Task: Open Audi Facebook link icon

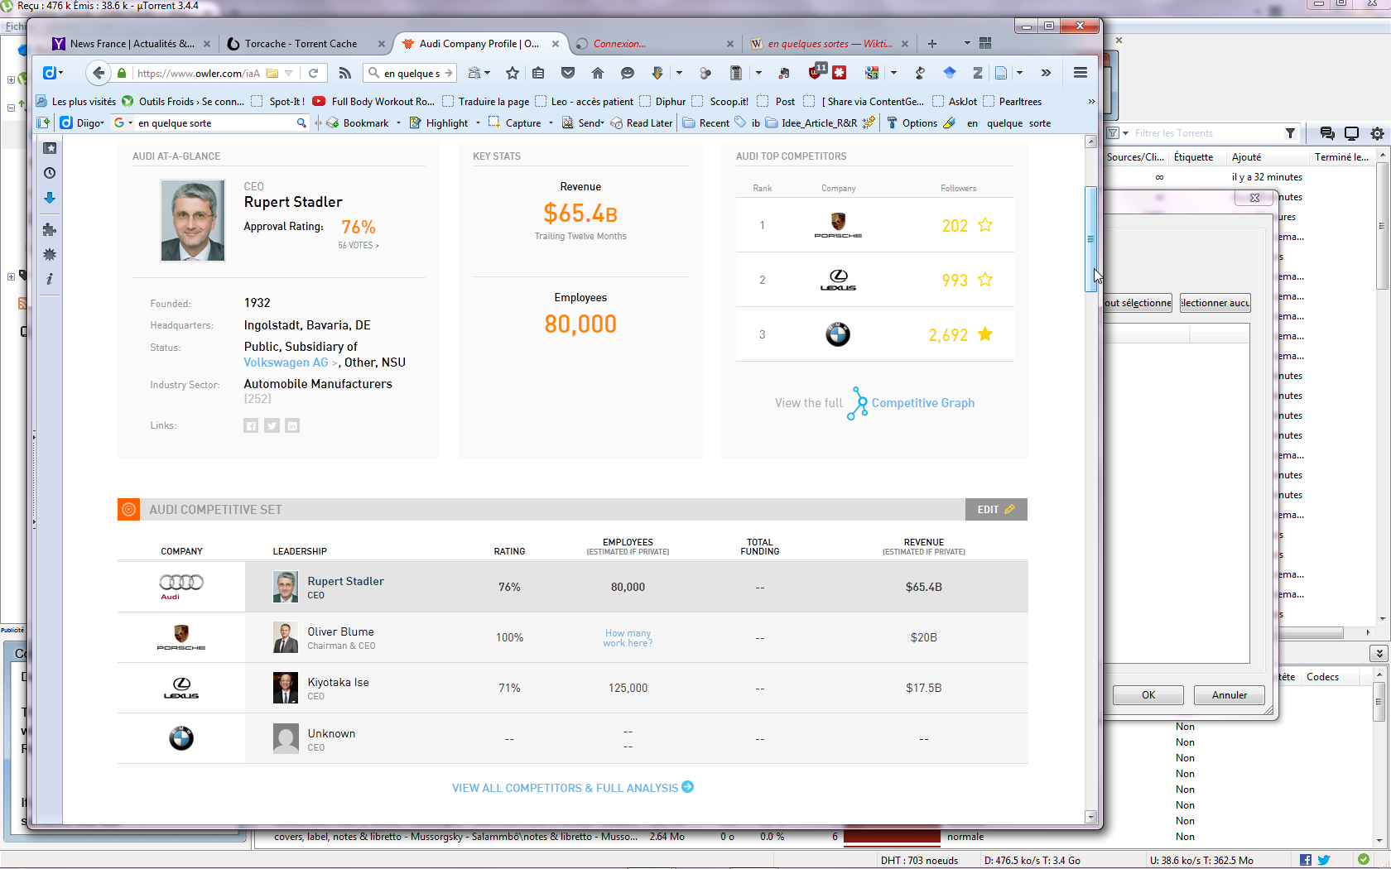Action: 251,425
